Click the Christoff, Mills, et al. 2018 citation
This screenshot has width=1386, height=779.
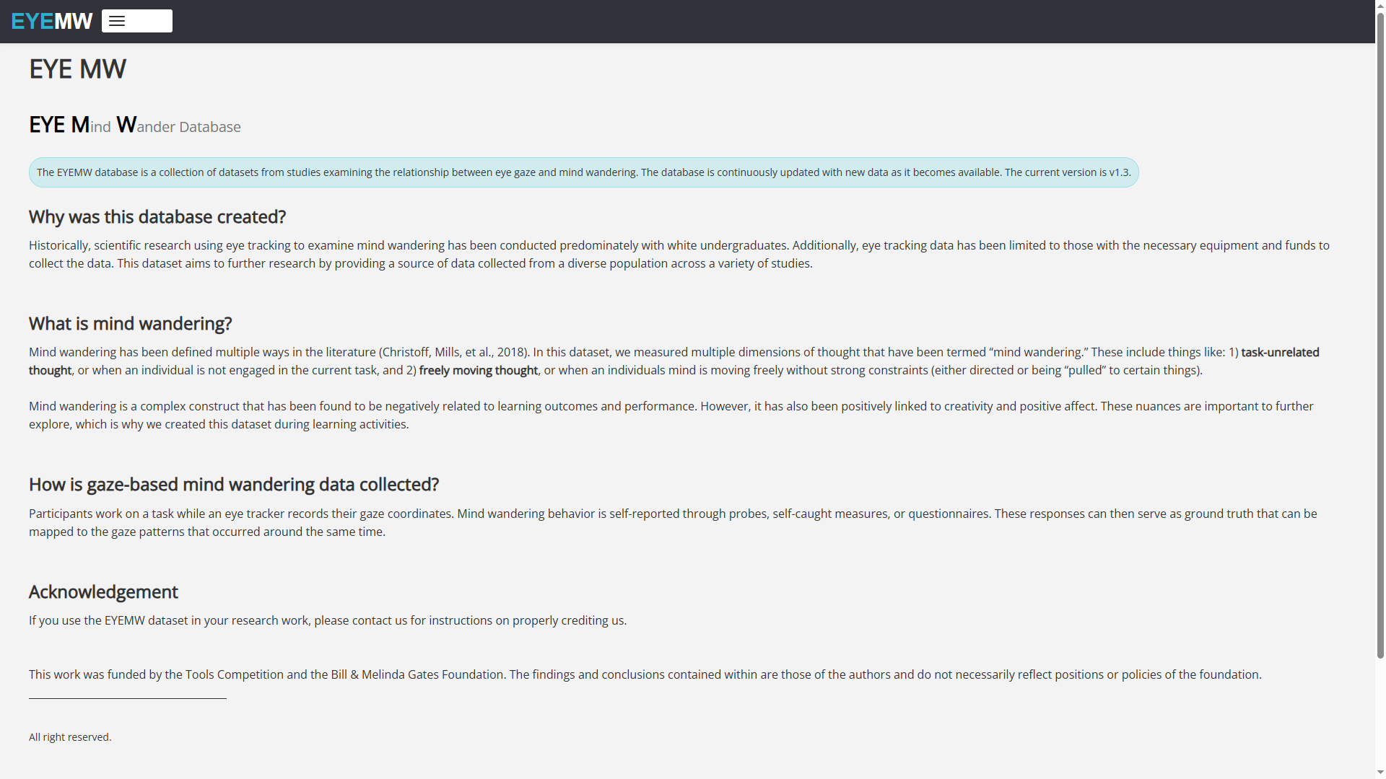[x=453, y=352]
